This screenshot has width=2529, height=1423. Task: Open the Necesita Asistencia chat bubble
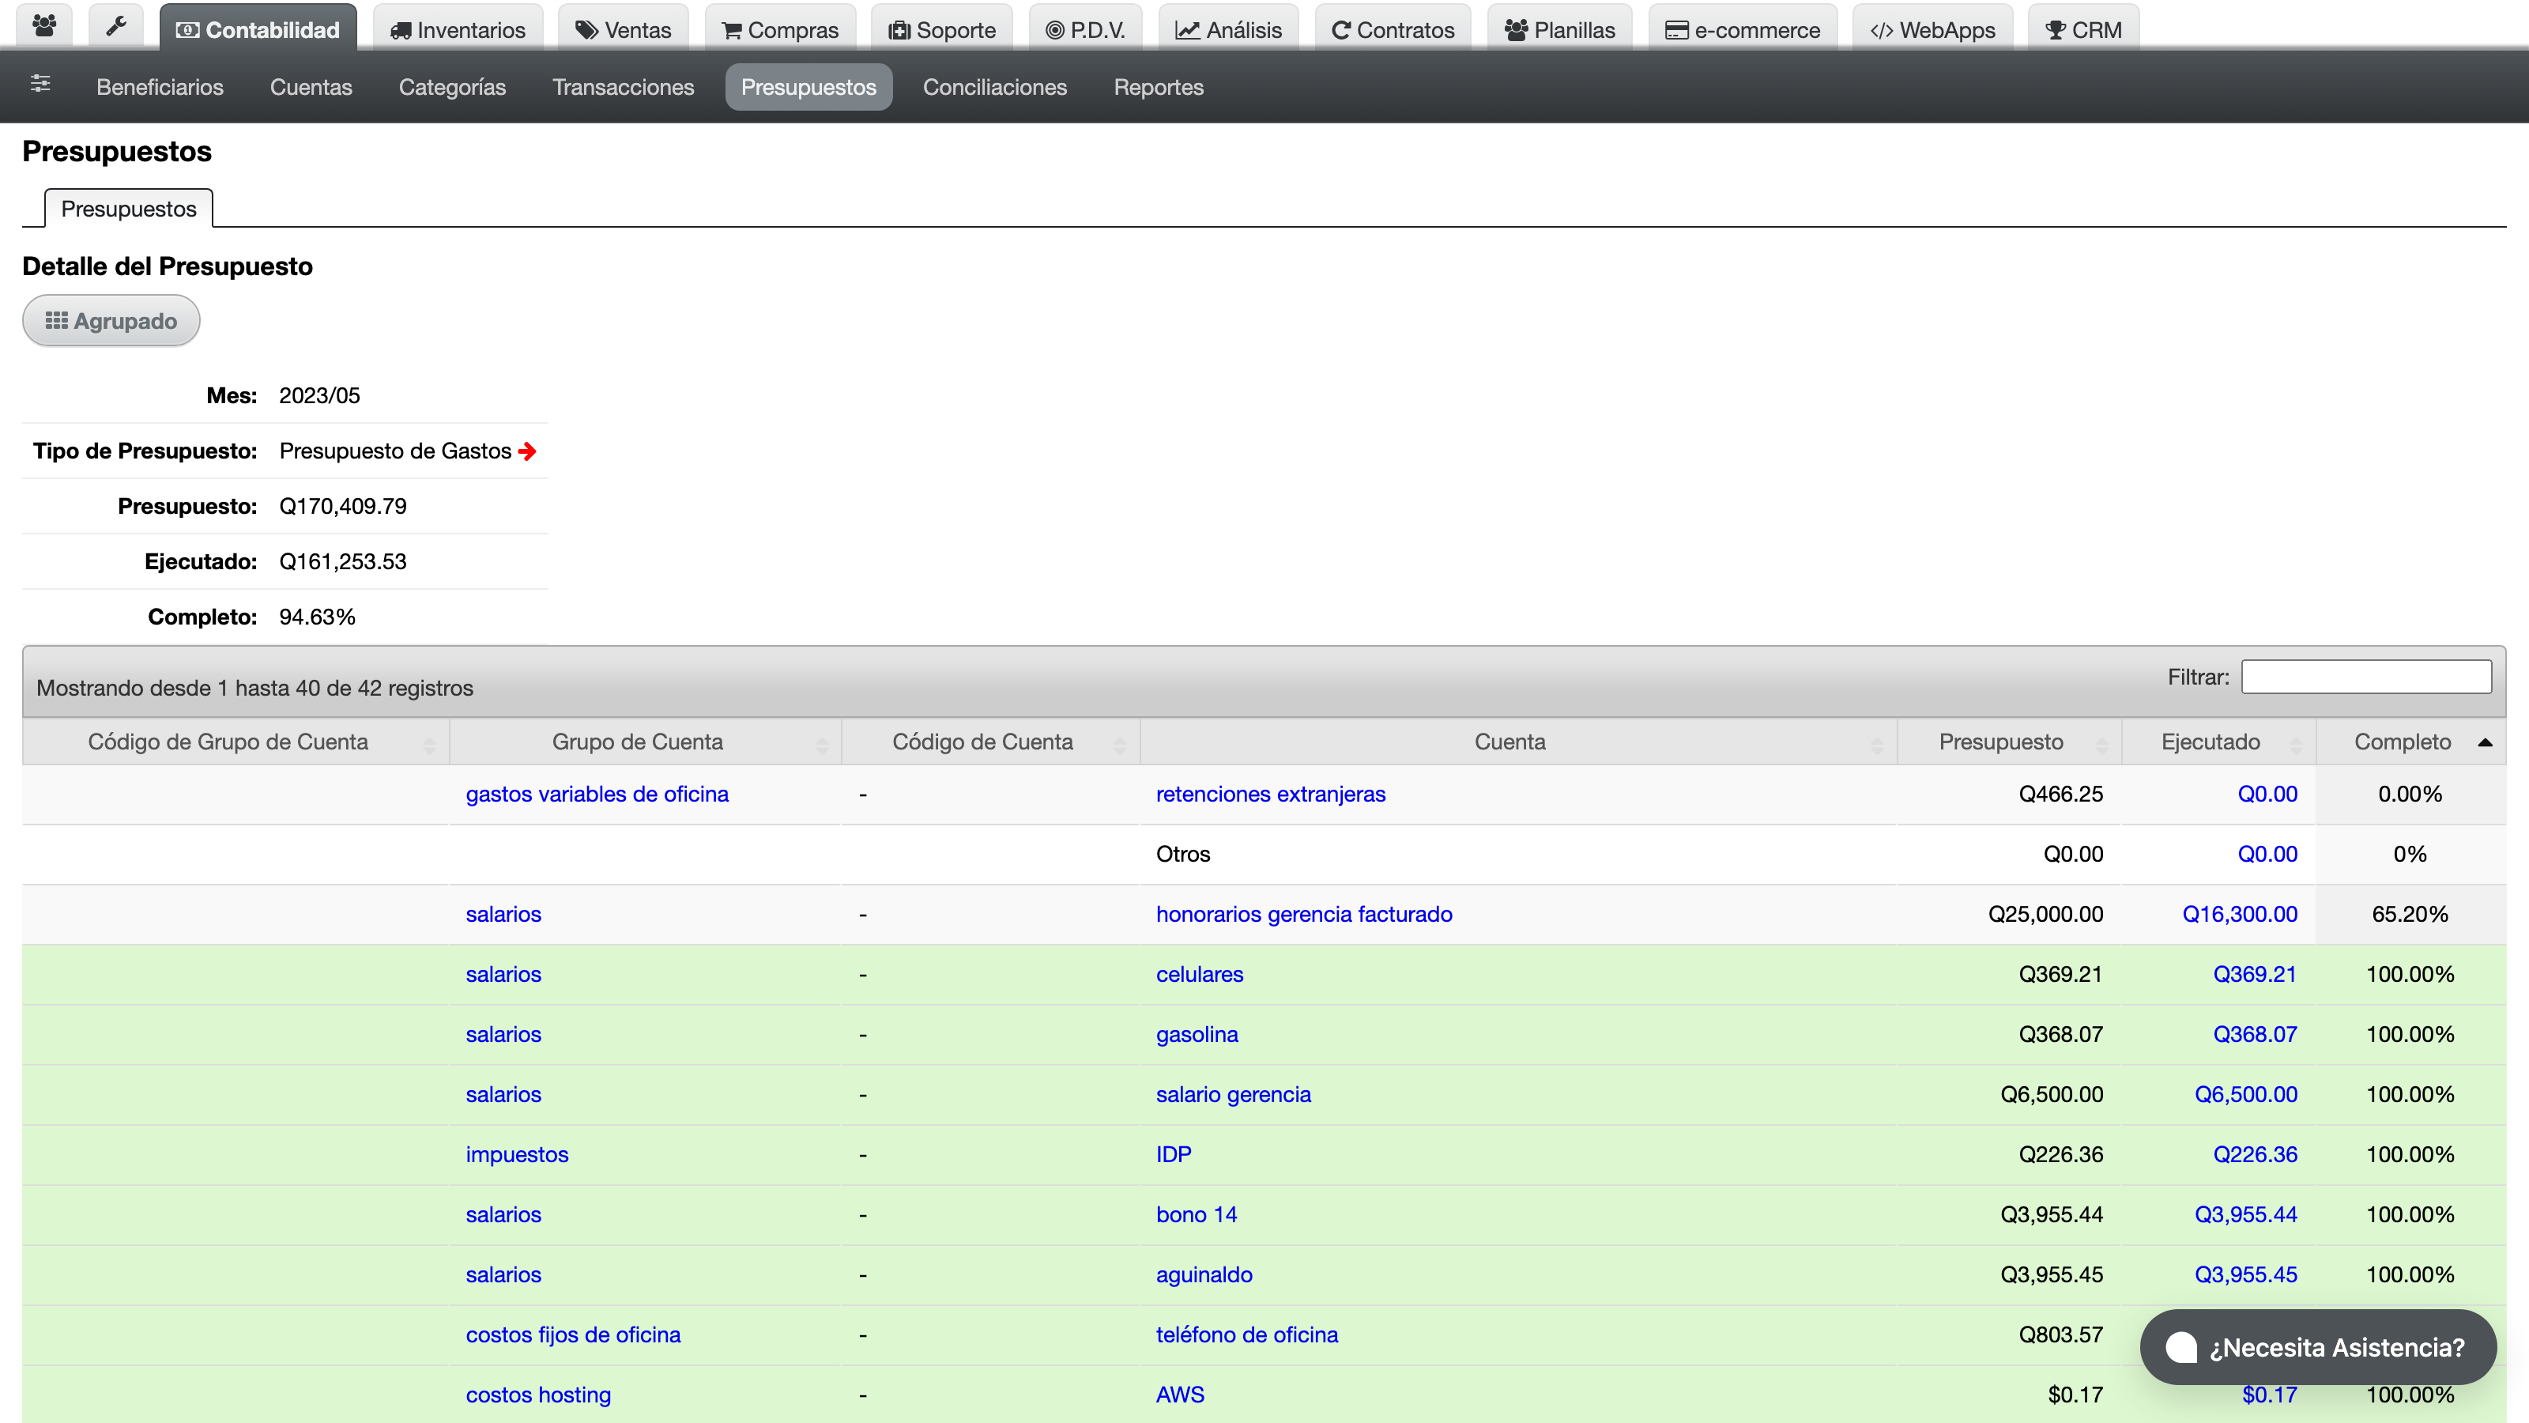click(x=2318, y=1347)
